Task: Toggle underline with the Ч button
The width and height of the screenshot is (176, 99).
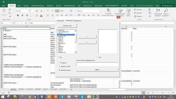Action: pos(27,15)
